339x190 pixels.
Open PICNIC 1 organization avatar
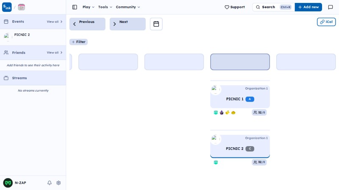216,90
